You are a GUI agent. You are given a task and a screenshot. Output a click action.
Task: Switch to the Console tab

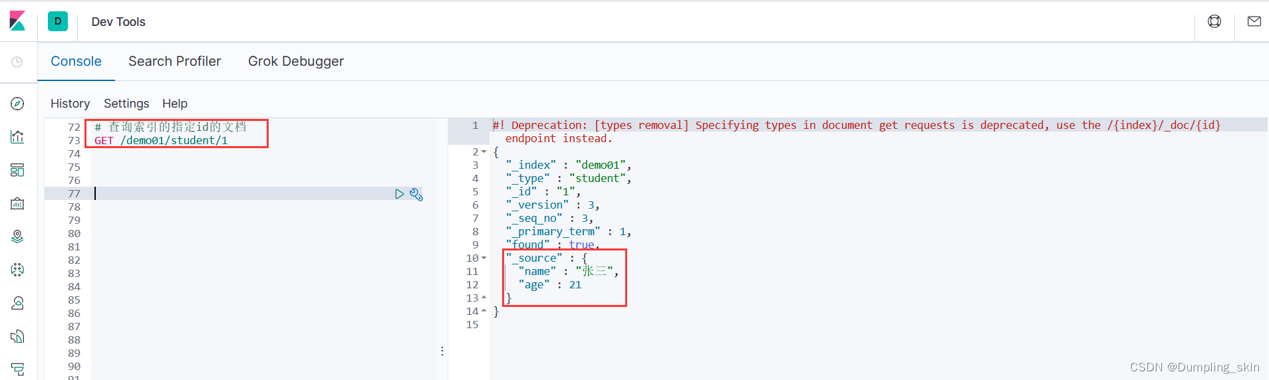(76, 61)
